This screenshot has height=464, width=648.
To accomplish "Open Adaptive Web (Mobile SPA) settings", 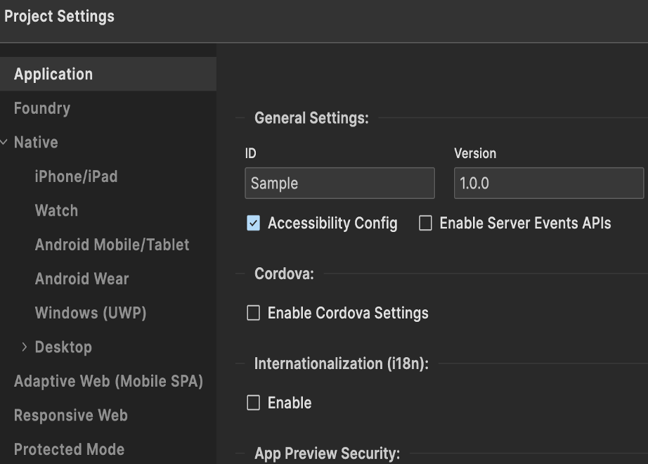I will click(x=108, y=381).
